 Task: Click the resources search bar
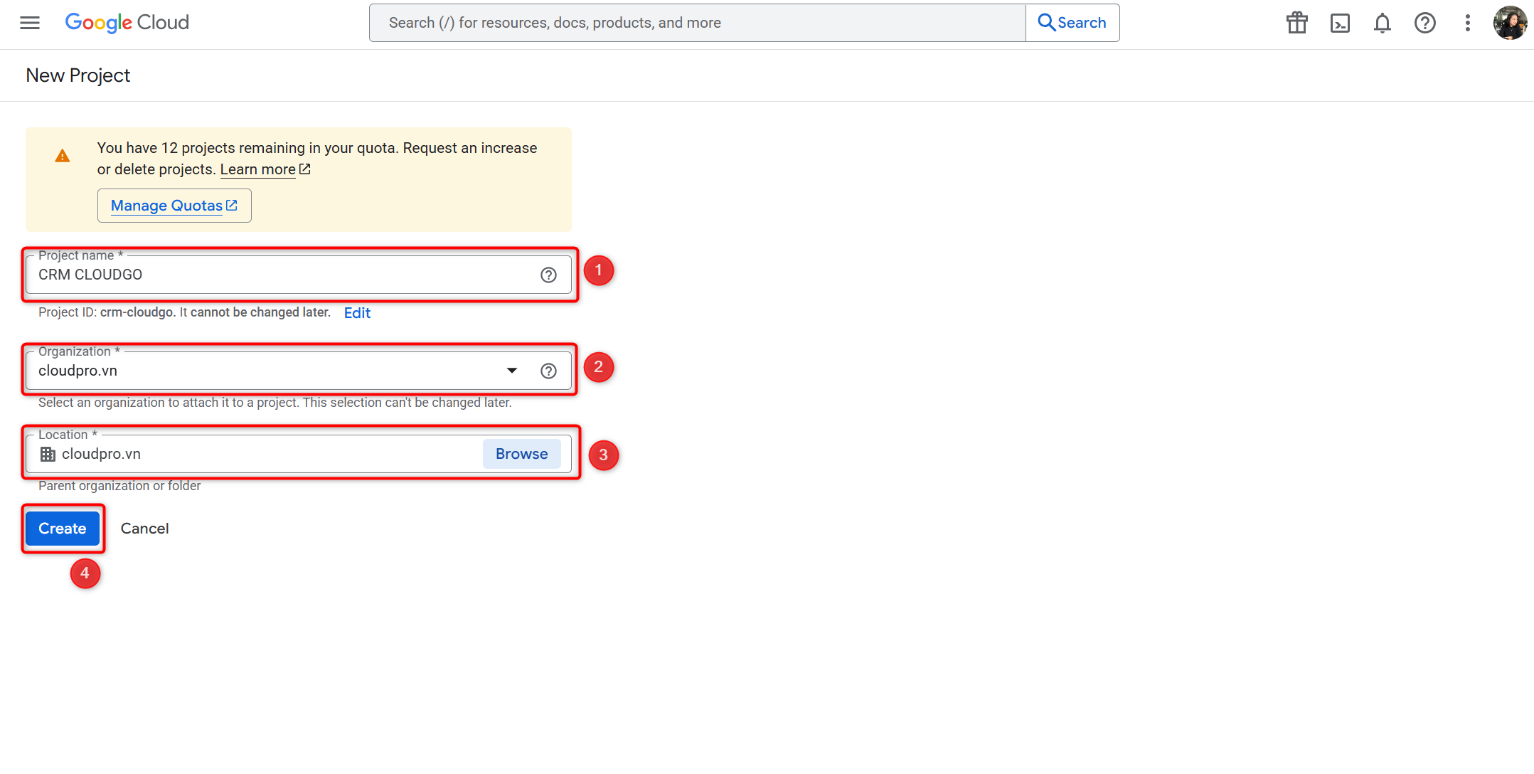click(696, 22)
